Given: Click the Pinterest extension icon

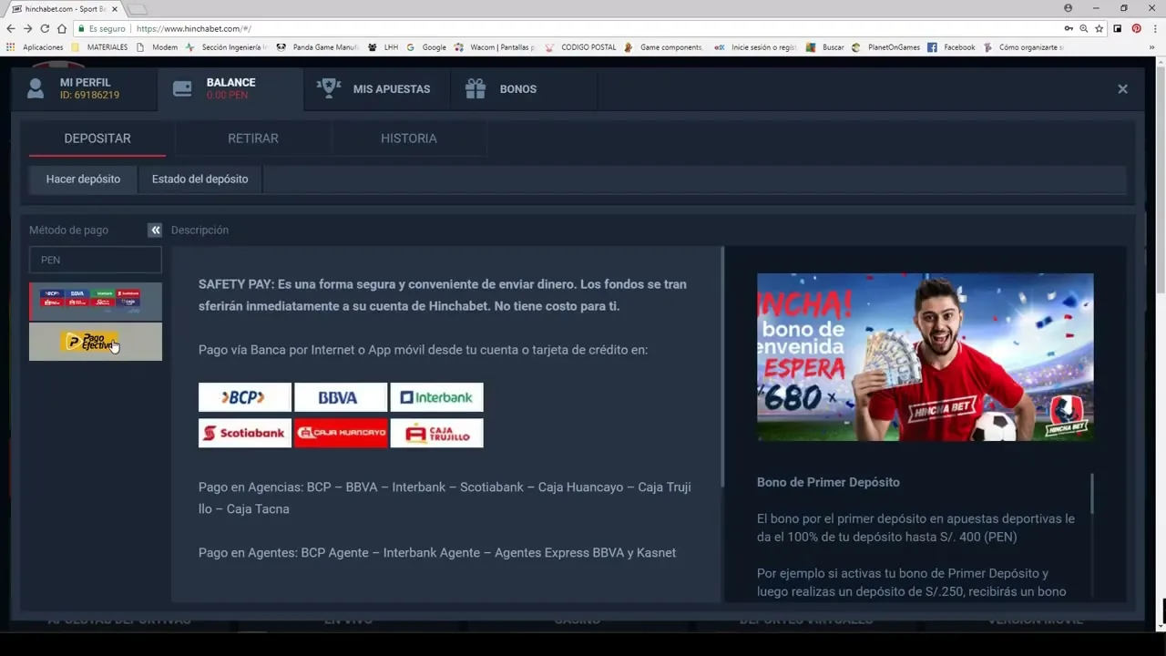Looking at the screenshot, I should [x=1136, y=28].
